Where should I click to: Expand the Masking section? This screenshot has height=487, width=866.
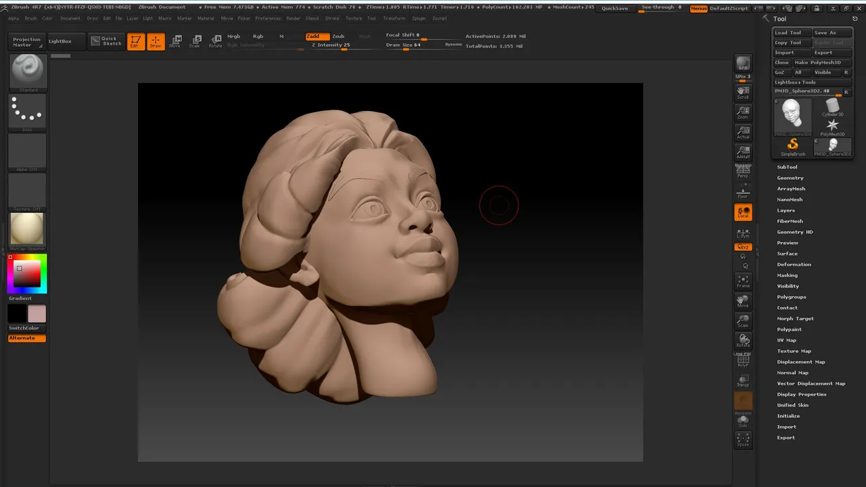(787, 275)
